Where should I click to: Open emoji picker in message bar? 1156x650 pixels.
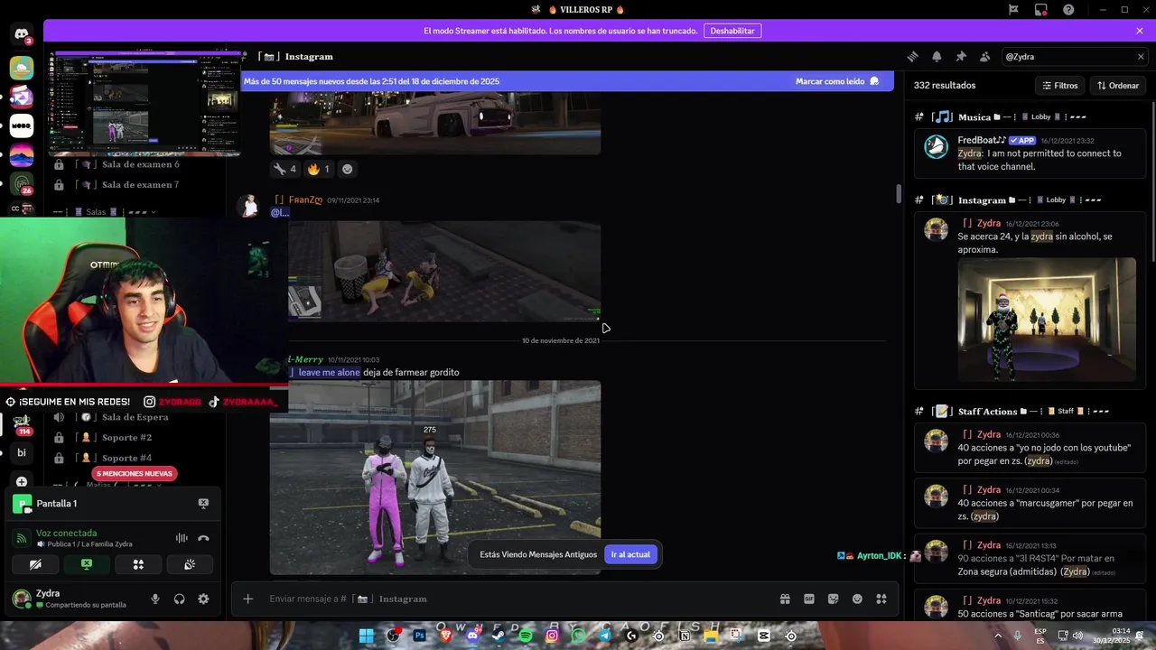[x=857, y=599]
